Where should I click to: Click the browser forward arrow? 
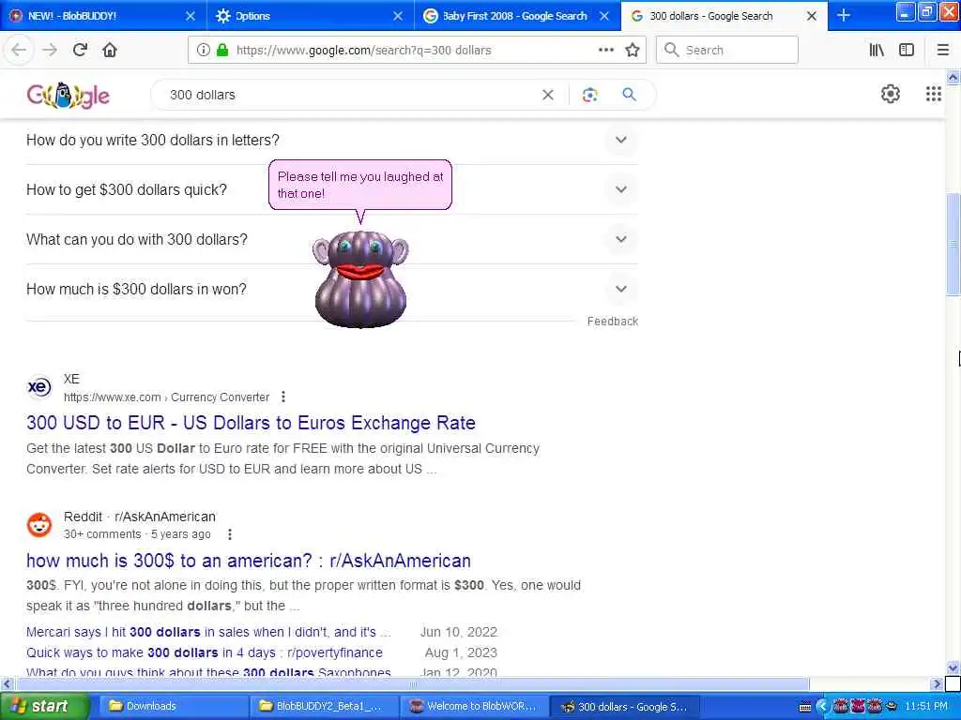pos(50,50)
